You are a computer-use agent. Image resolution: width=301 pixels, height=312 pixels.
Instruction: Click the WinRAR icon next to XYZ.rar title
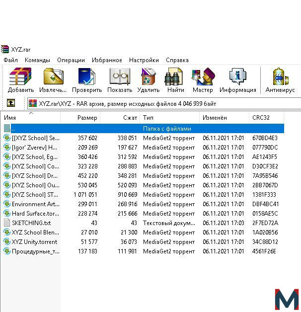point(5,49)
